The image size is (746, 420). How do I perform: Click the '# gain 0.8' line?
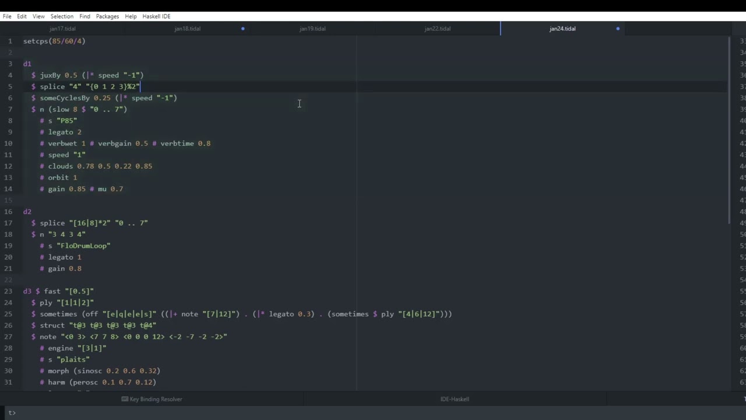61,269
